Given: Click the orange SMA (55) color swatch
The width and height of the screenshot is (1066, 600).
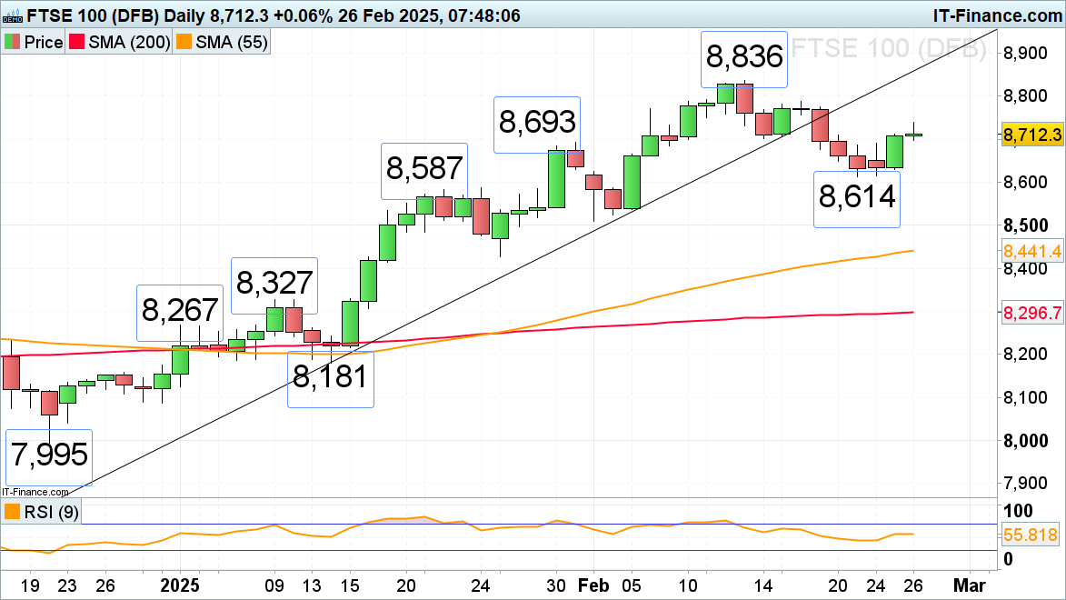Looking at the screenshot, I should [184, 43].
